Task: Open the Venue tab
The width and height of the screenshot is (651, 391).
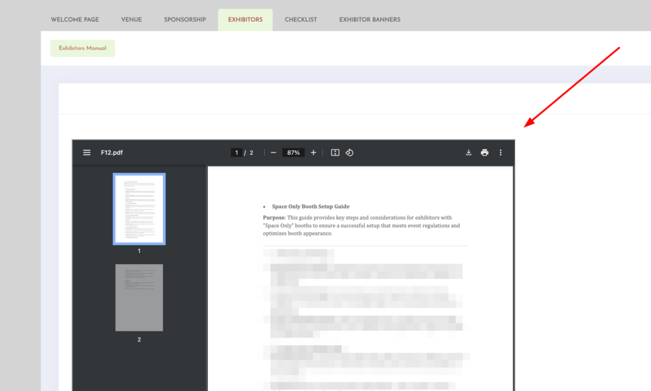Action: 132,20
